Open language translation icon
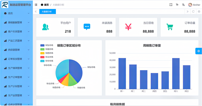Image resolution: width=202 pixels, height=106 pixels. pyautogui.click(x=183, y=5)
